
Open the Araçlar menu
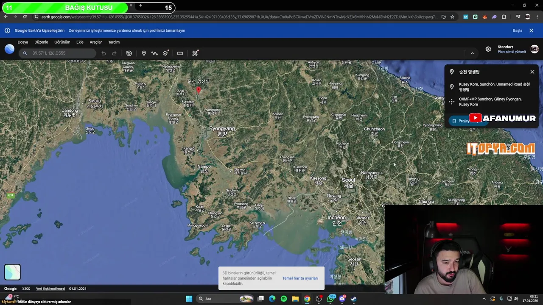(95, 42)
